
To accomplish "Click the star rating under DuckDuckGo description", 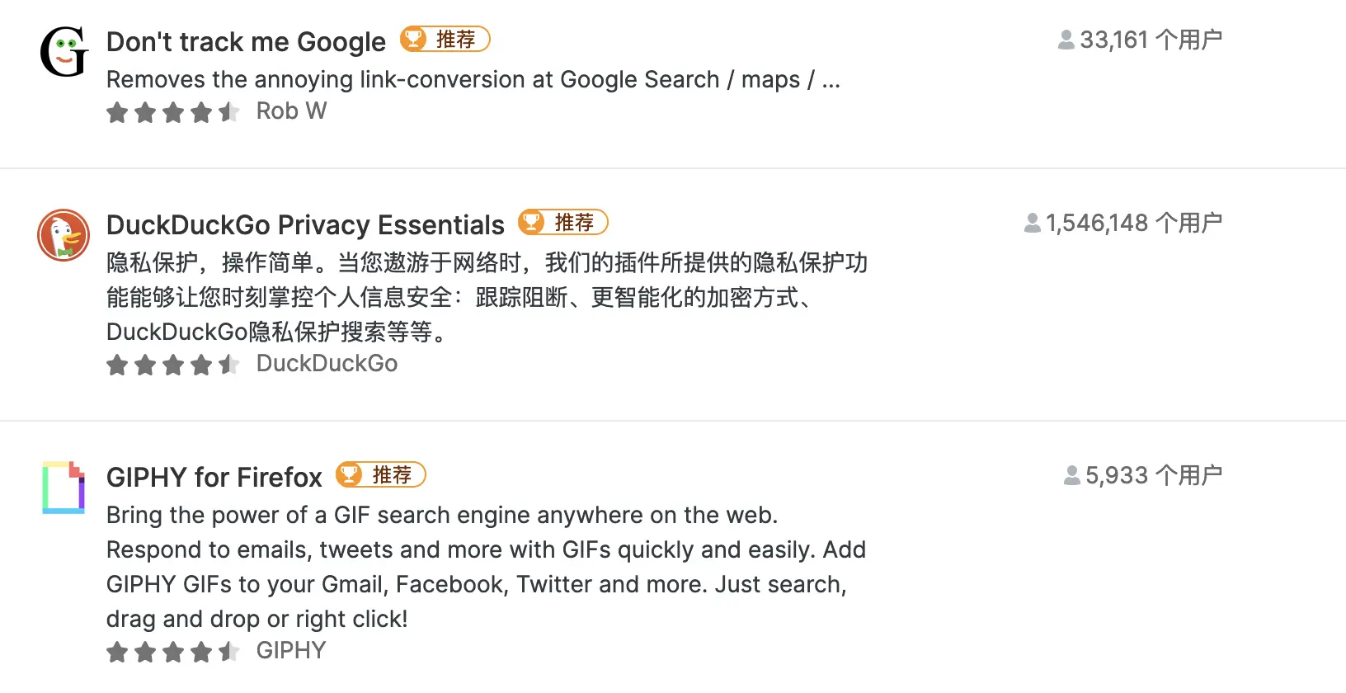I will pyautogui.click(x=173, y=364).
